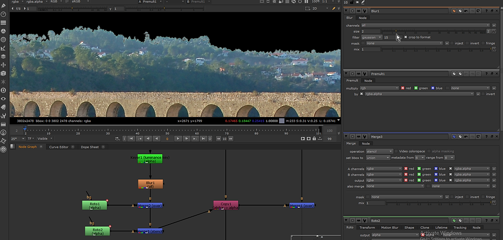Screen dimensions: 503x240
Task: Click the pencil icon above the properties panels
Action: (x=363, y=2)
